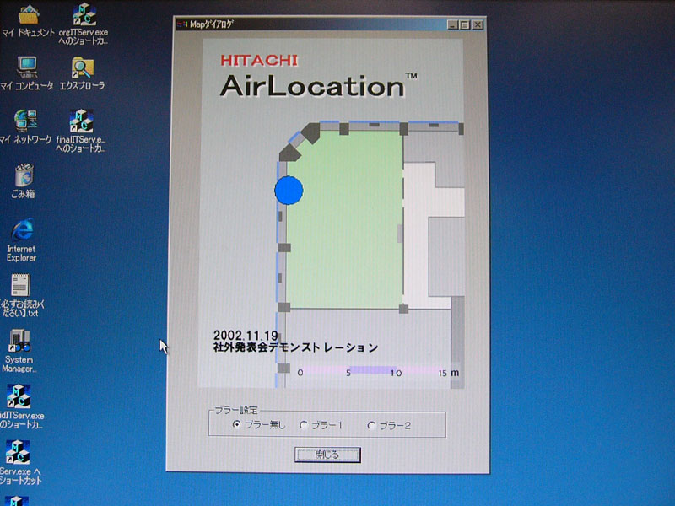Click the Map dialog title bar icon
The image size is (675, 506).
click(182, 24)
